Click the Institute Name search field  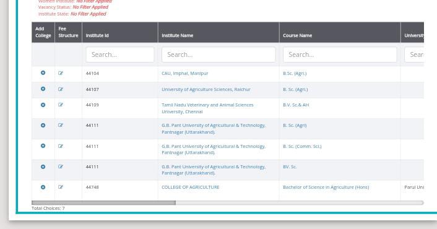pos(218,54)
